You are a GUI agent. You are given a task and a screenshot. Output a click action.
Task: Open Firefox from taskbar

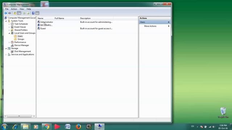pos(78,127)
